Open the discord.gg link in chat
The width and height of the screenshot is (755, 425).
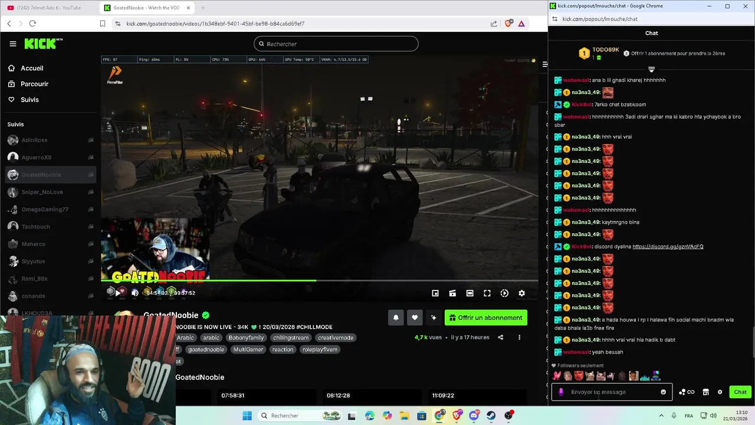click(x=668, y=247)
